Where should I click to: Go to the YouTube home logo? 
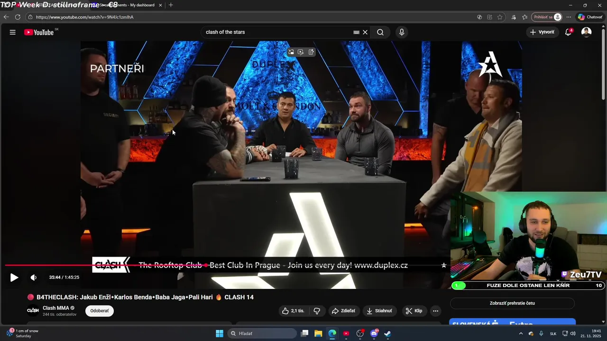tap(39, 32)
